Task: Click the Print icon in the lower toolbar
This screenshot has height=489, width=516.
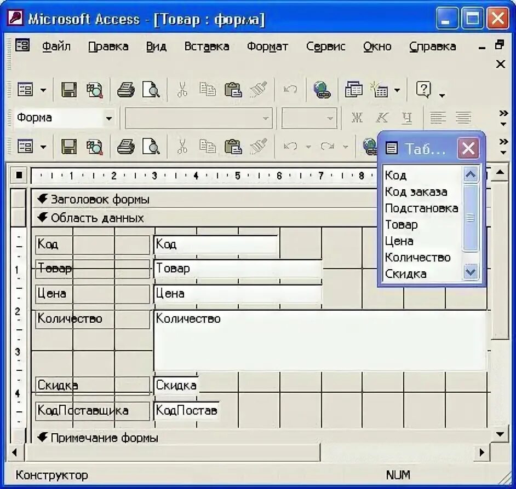Action: [x=125, y=147]
